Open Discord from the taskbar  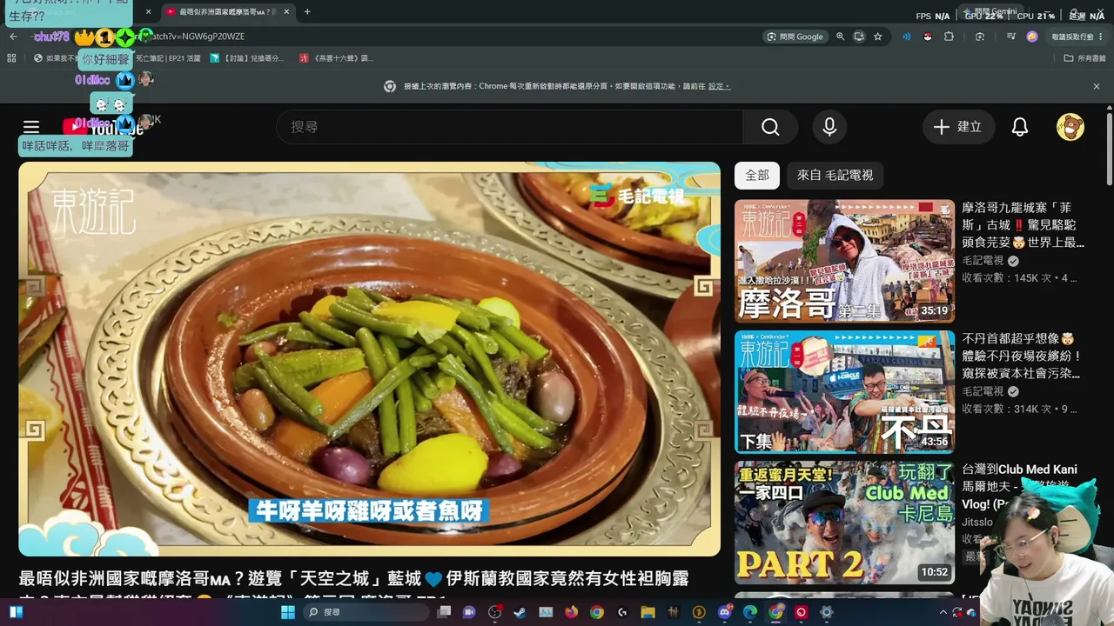(x=725, y=612)
